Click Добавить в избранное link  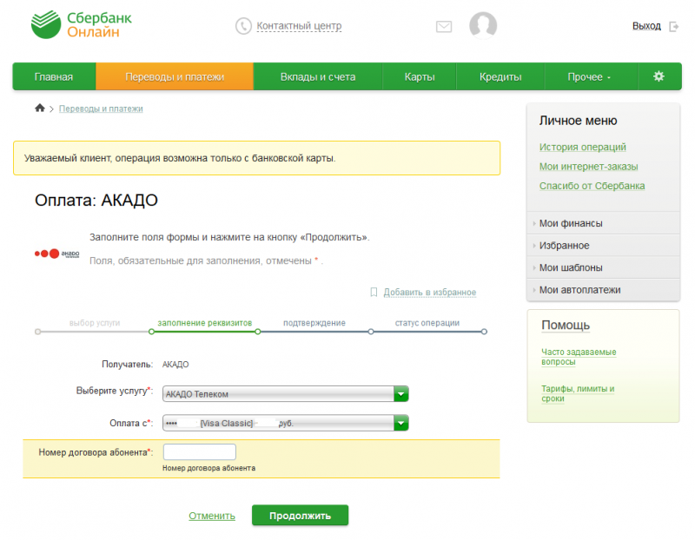[x=429, y=293]
